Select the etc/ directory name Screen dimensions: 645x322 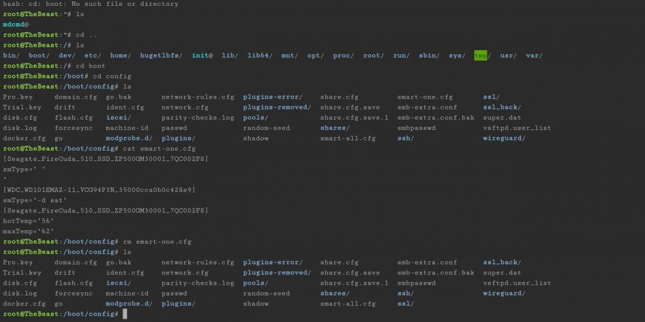(x=92, y=55)
